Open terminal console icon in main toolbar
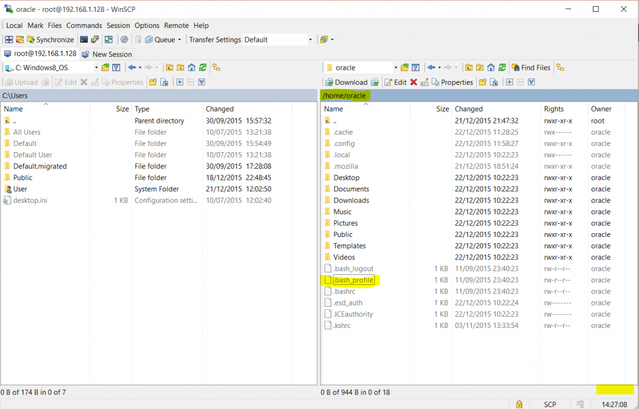Screen dimensions: 639x409 (x=84, y=39)
